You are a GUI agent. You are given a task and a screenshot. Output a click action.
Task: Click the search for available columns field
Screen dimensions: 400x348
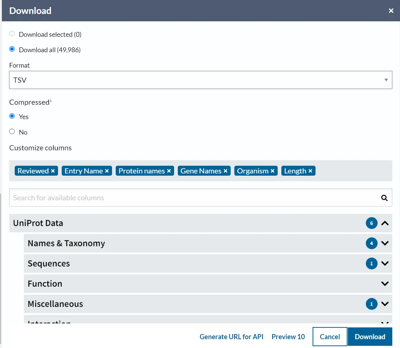click(191, 198)
